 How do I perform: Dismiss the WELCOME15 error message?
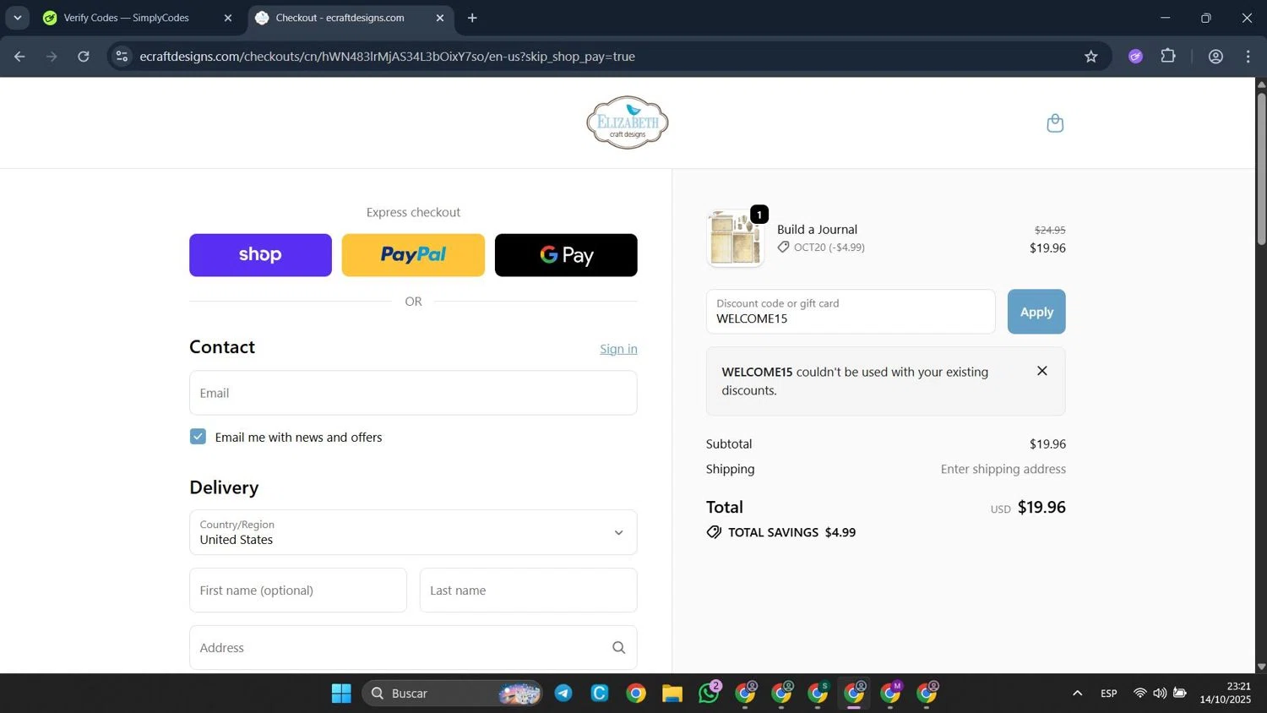(x=1042, y=371)
